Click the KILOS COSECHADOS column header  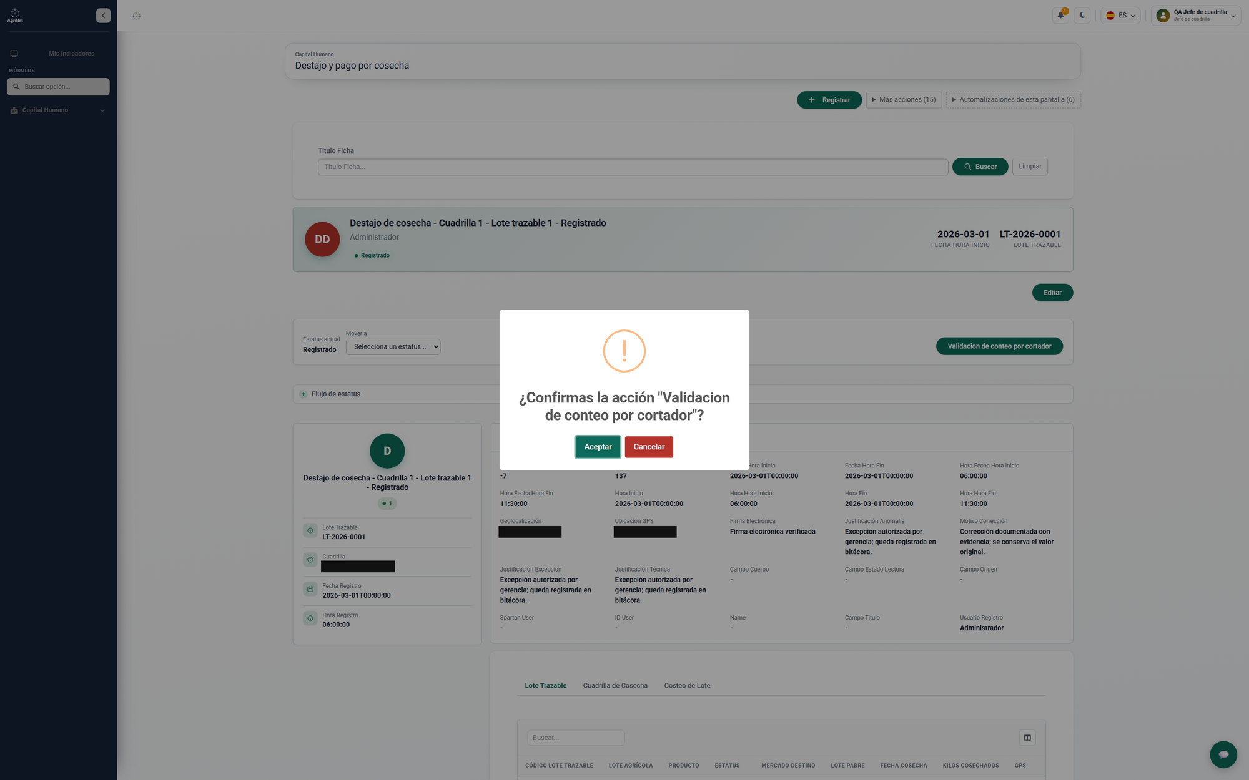[970, 766]
